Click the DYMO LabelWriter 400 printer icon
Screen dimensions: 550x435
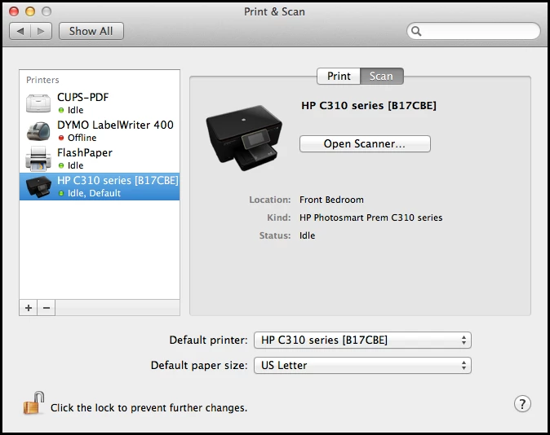tap(38, 131)
